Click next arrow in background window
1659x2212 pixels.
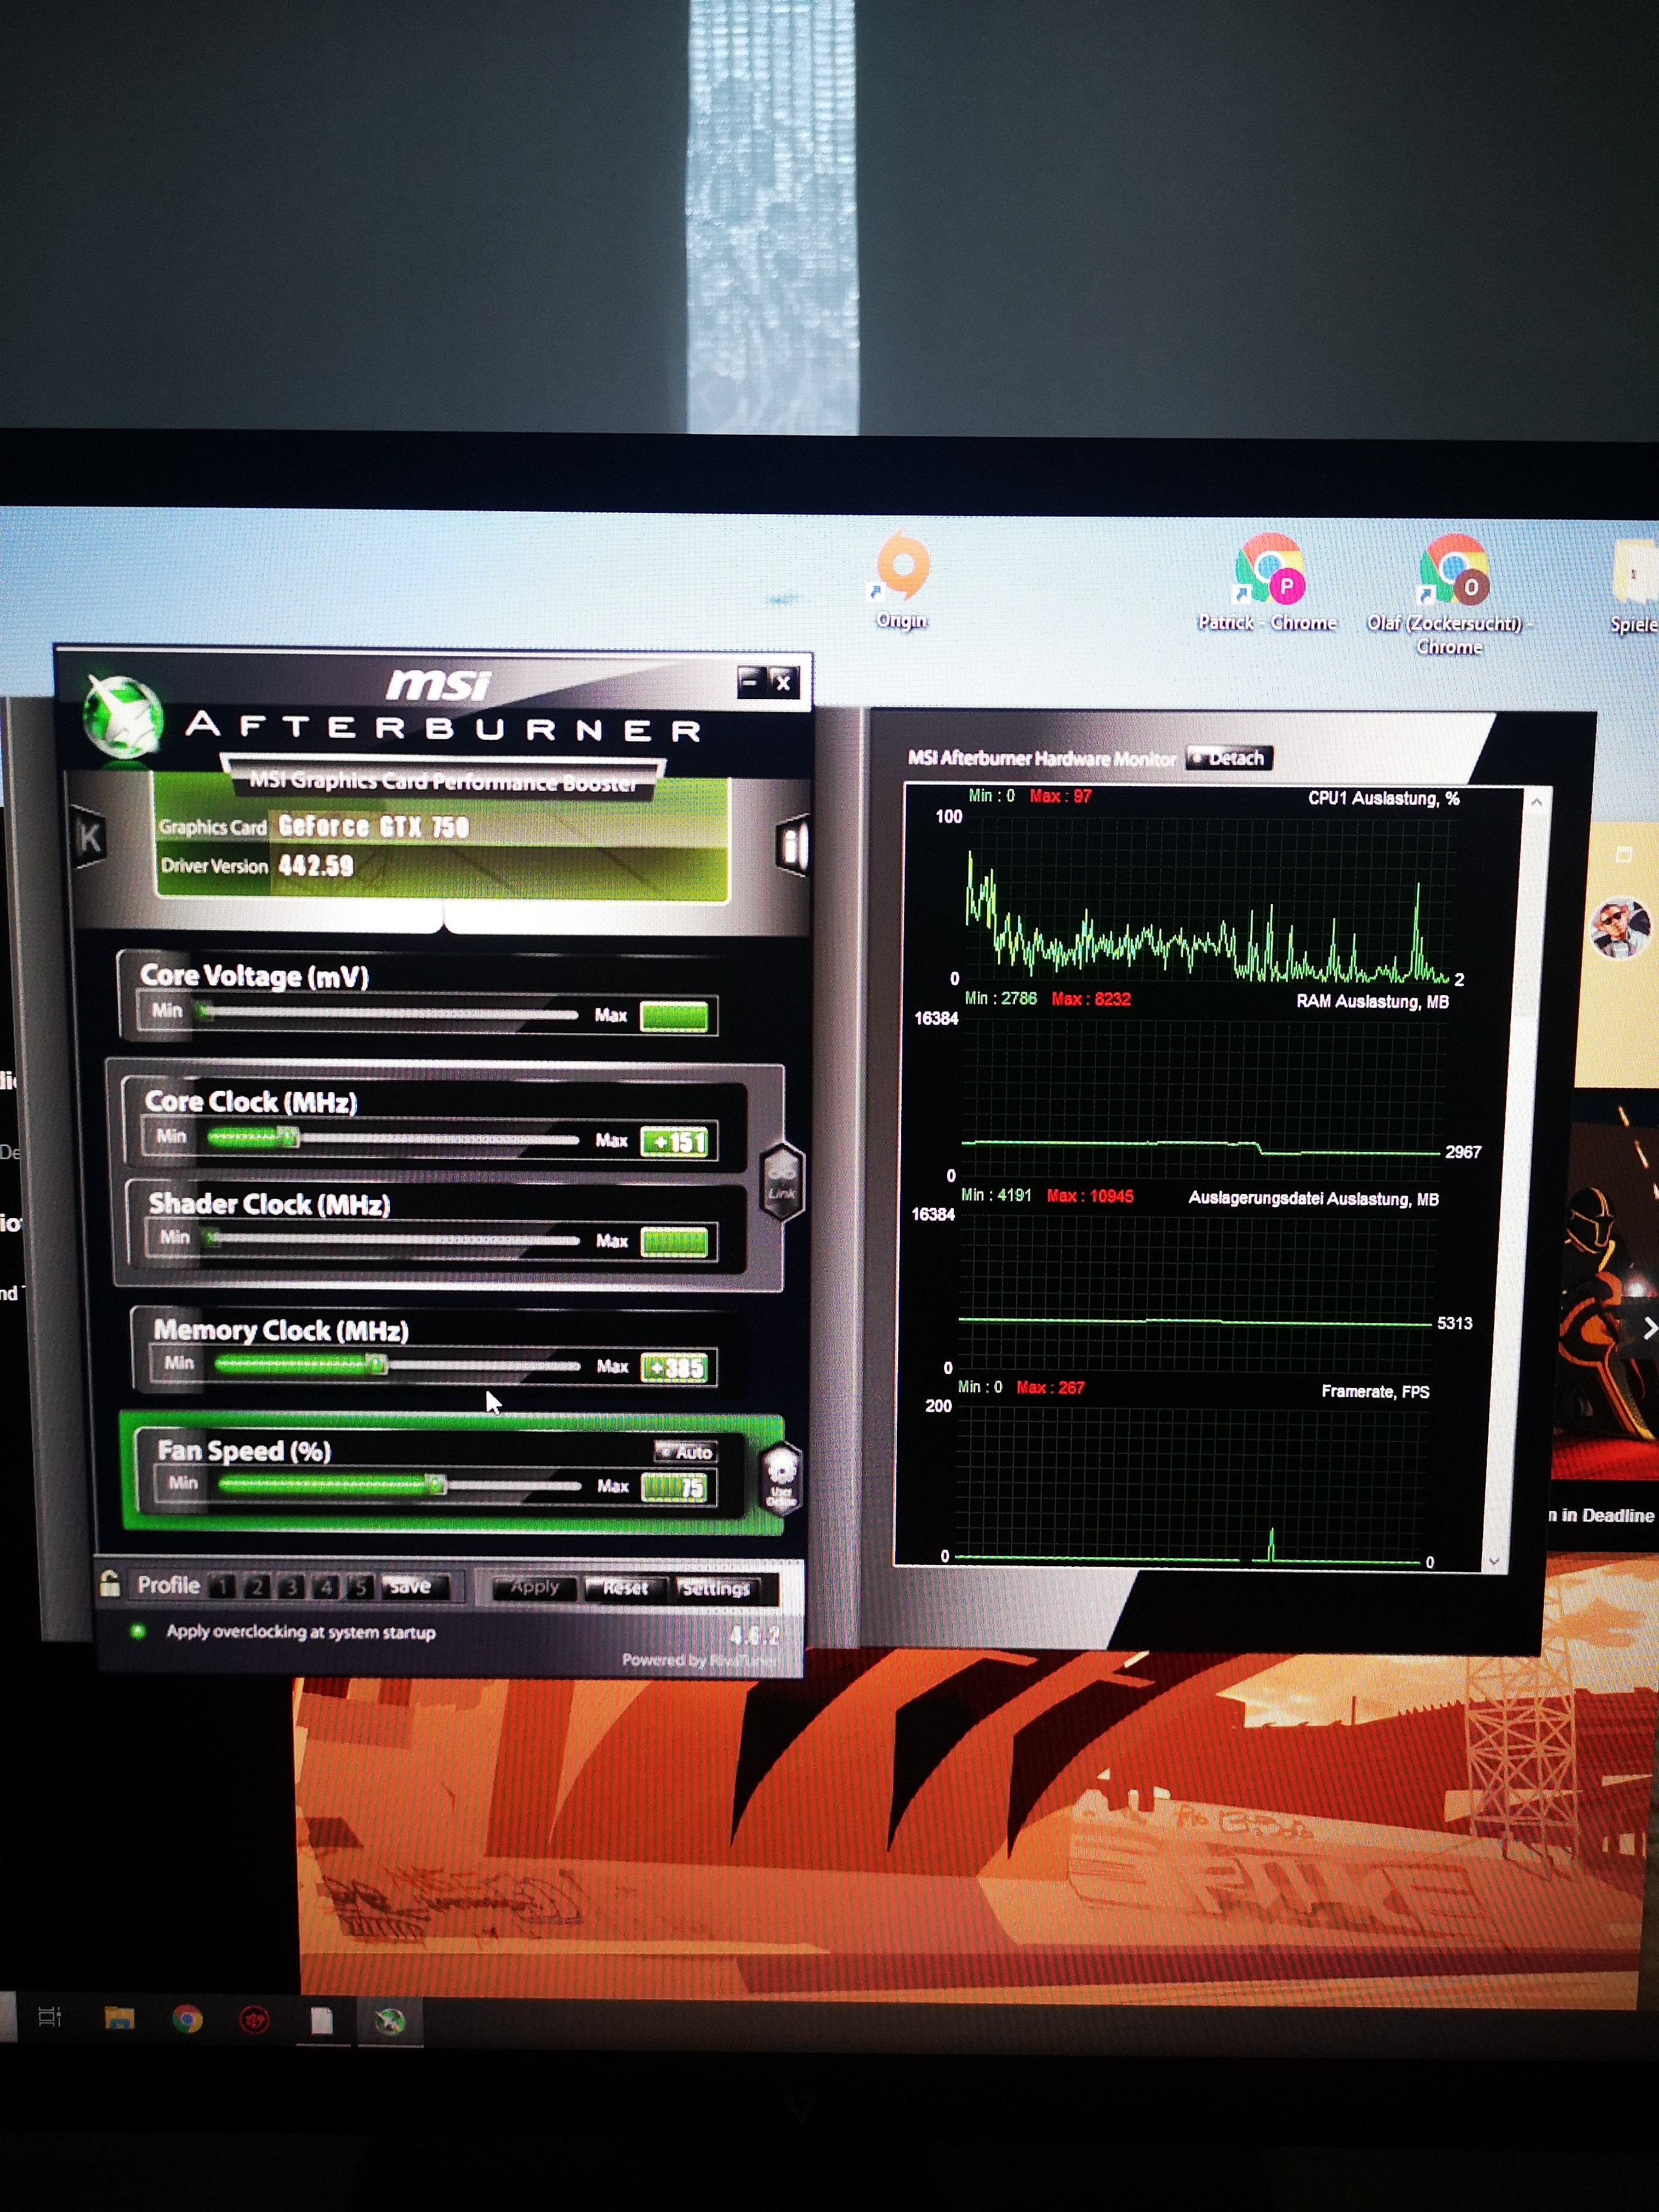pyautogui.click(x=1649, y=1328)
